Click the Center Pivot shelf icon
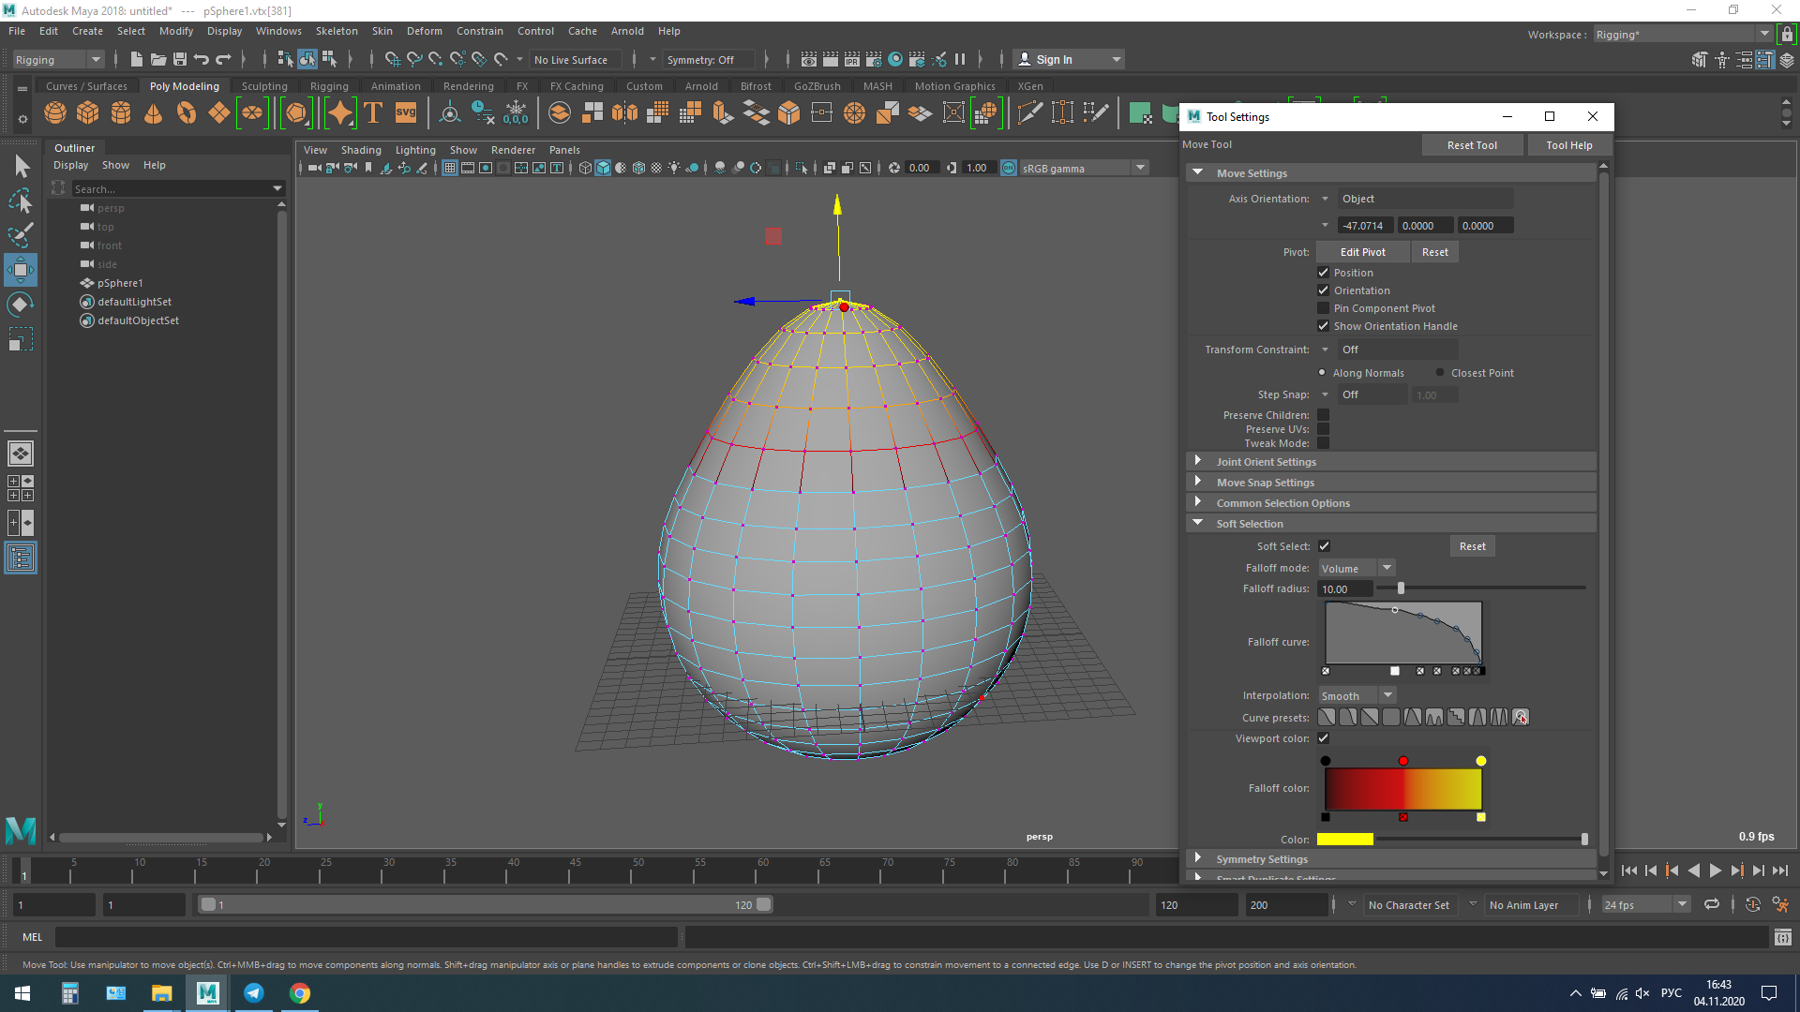 click(x=450, y=113)
